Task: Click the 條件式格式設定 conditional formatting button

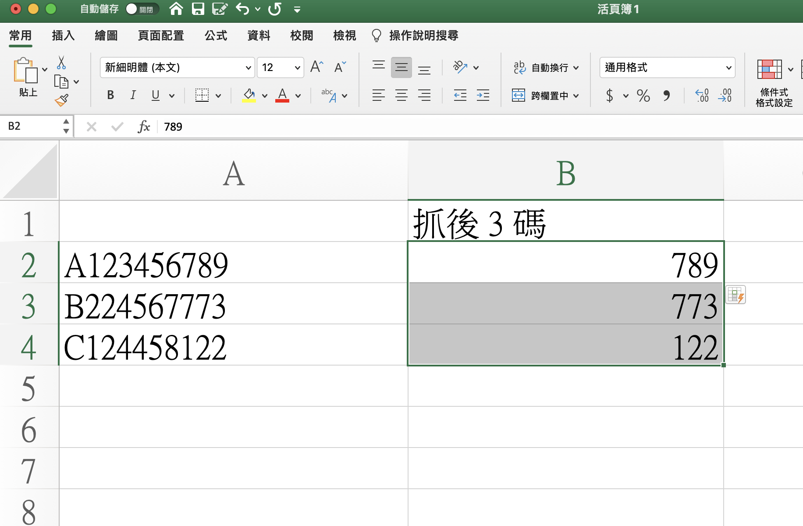Action: tap(774, 83)
